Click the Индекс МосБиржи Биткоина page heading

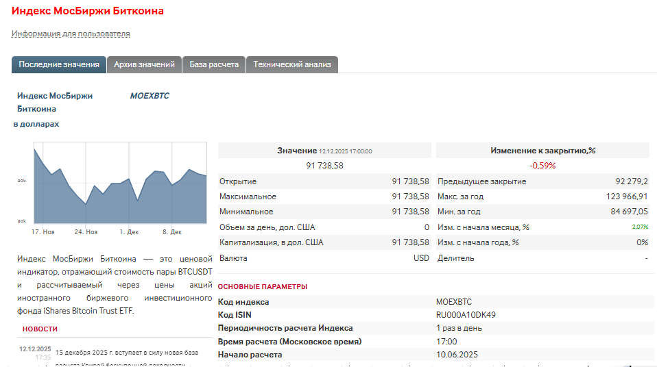[x=88, y=11]
